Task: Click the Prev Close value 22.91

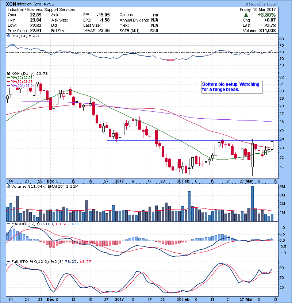Action: point(35,31)
